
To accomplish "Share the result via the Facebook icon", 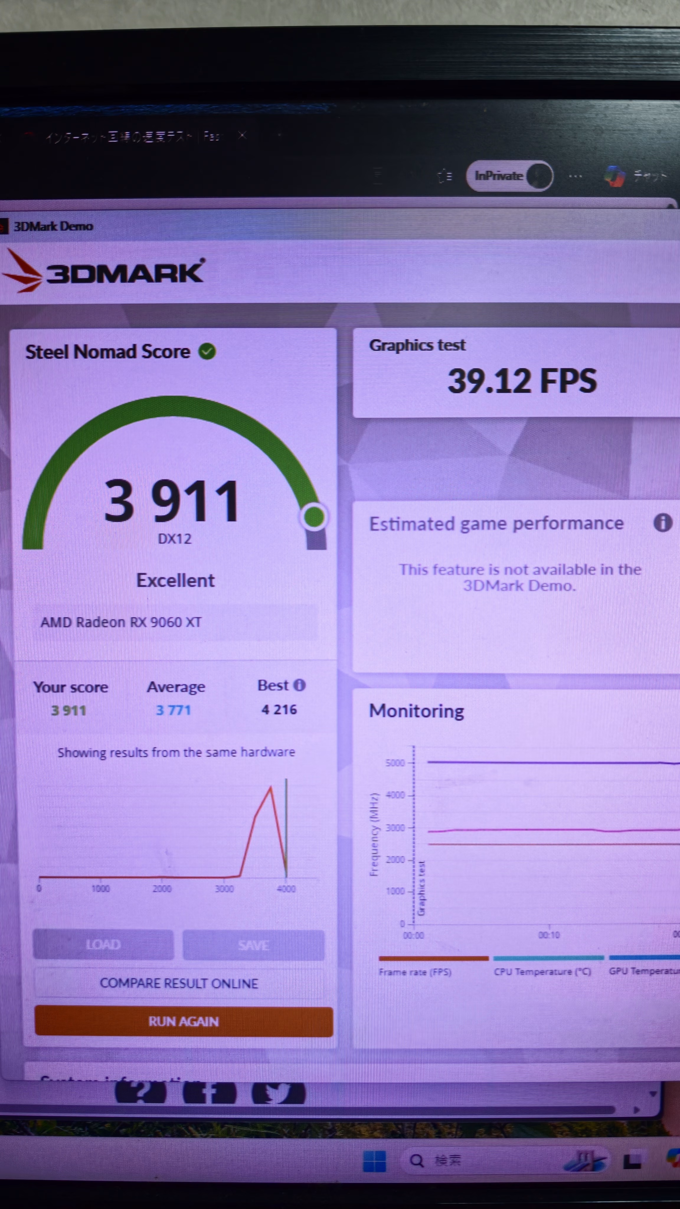I will click(x=209, y=1093).
